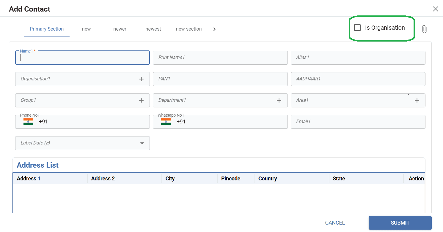
Task: Open the Department1 combo box
Action: coord(220,100)
